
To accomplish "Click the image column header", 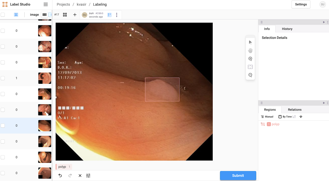I will tap(34, 15).
